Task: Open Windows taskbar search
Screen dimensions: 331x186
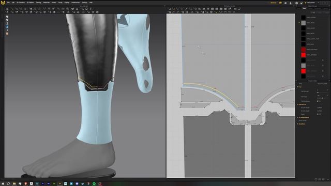Action: 8,184
